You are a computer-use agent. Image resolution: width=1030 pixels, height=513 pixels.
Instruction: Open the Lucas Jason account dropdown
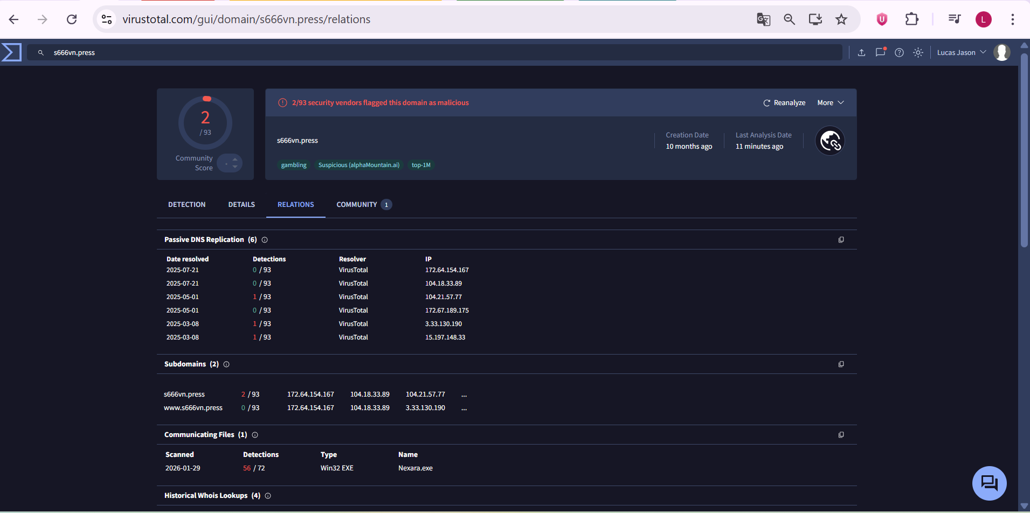(961, 52)
